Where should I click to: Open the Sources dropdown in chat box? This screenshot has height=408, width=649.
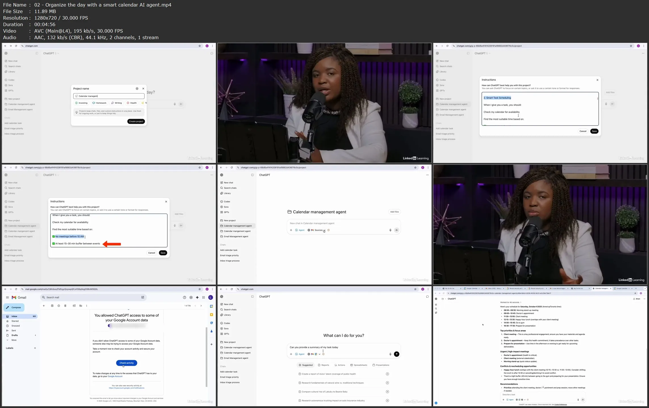319,230
